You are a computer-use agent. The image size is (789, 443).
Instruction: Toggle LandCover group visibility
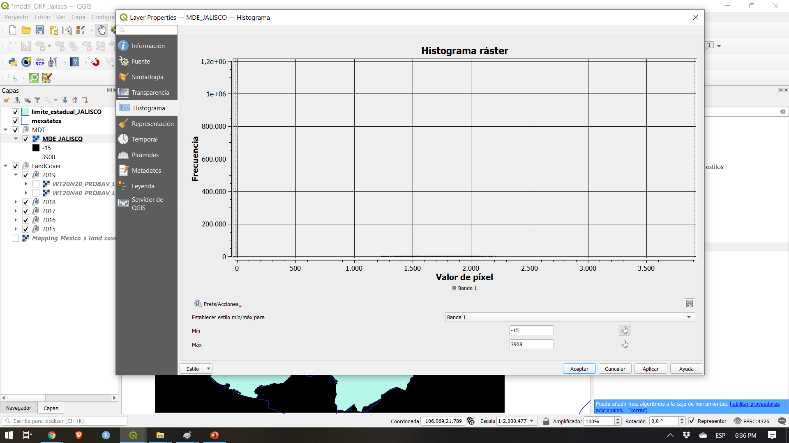15,166
